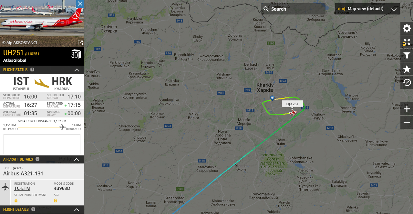This screenshot has height=214, width=413.
Task: Collapse the Flight Status section
Action: tap(77, 70)
